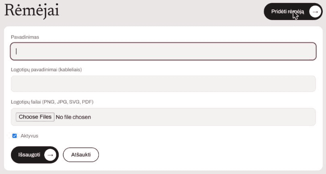326x174 pixels.
Task: Save the form with Išsaugoti
Action: (x=35, y=155)
